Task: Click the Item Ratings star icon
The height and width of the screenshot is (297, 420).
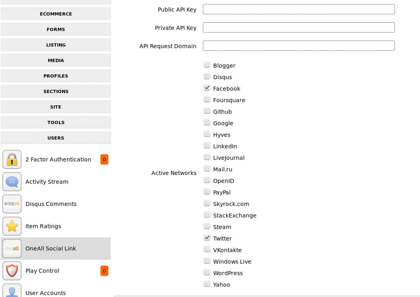Action: tap(12, 226)
